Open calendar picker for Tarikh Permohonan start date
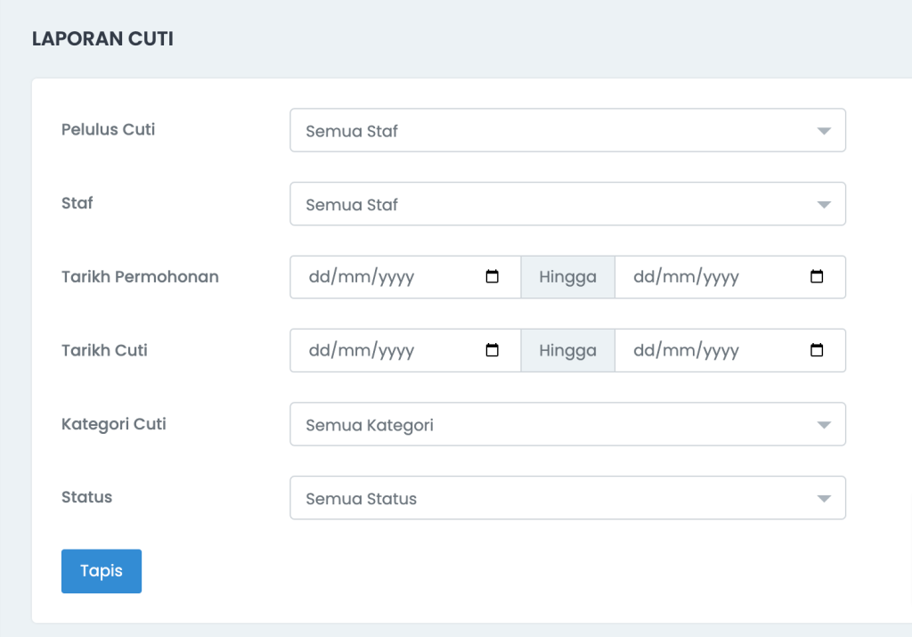 coord(493,277)
